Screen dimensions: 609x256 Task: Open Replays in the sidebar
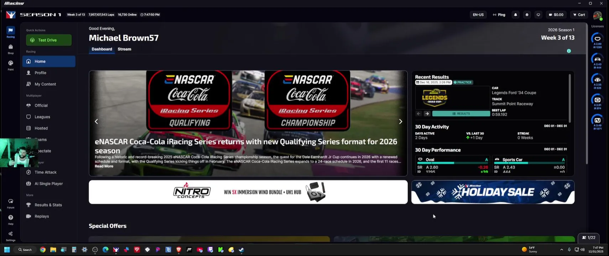click(x=49, y=217)
